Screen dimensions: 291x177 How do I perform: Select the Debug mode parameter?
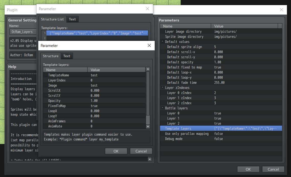[221, 139]
